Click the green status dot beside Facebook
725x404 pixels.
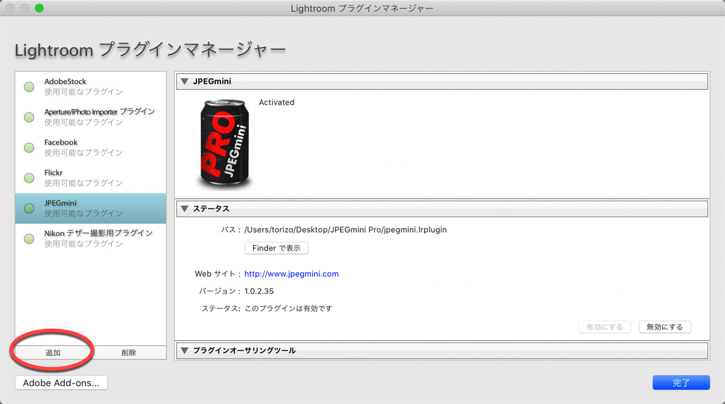pyautogui.click(x=29, y=148)
